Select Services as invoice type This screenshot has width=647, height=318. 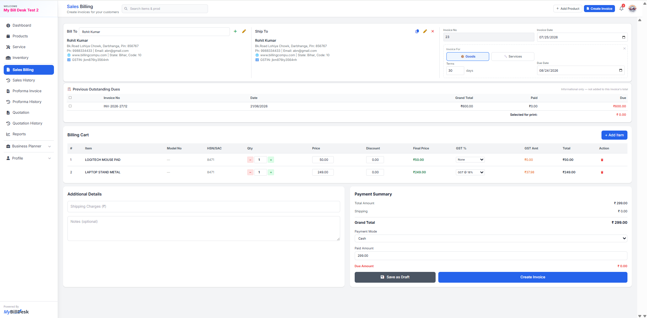point(513,57)
